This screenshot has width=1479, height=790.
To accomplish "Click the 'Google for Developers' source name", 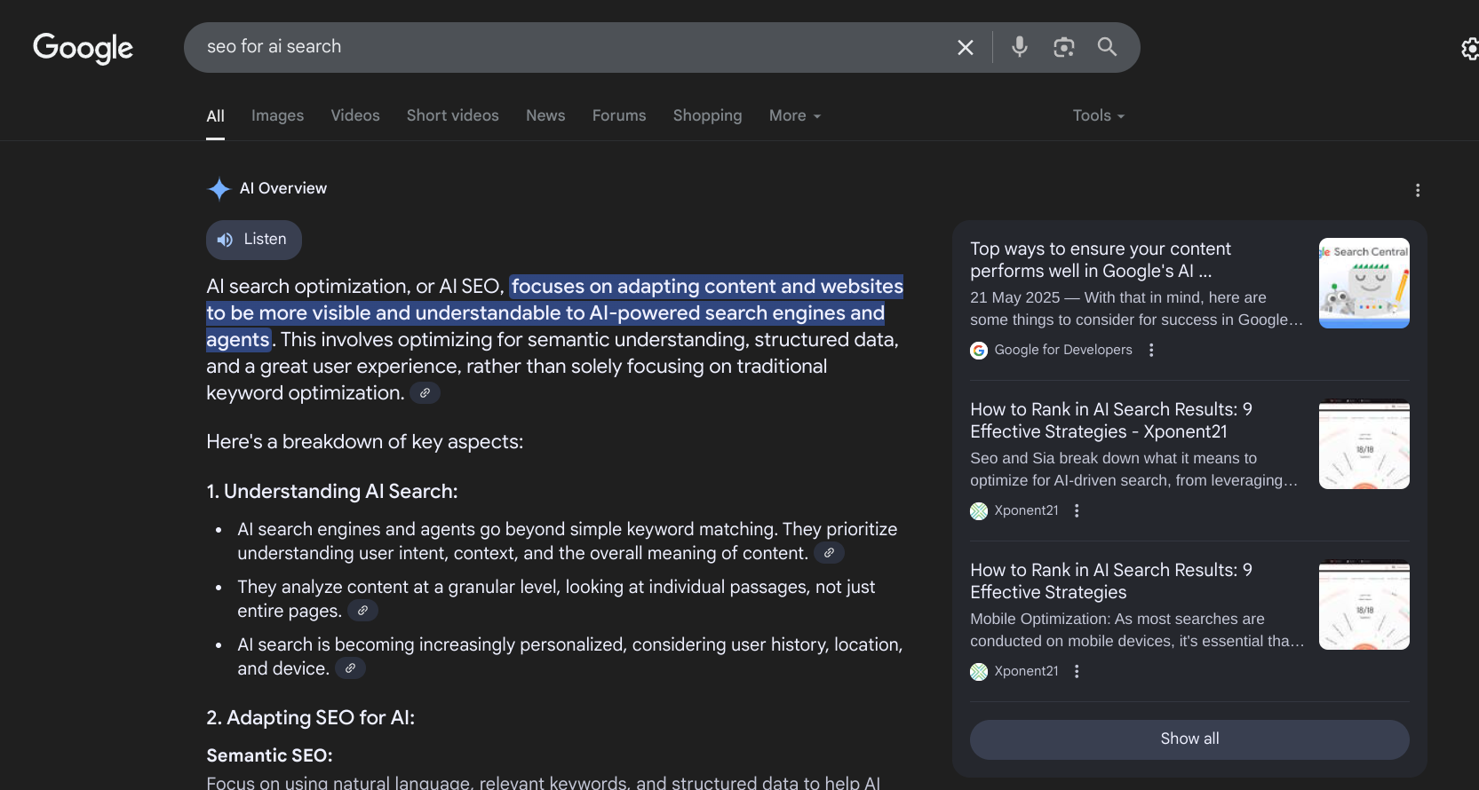I will point(1063,351).
